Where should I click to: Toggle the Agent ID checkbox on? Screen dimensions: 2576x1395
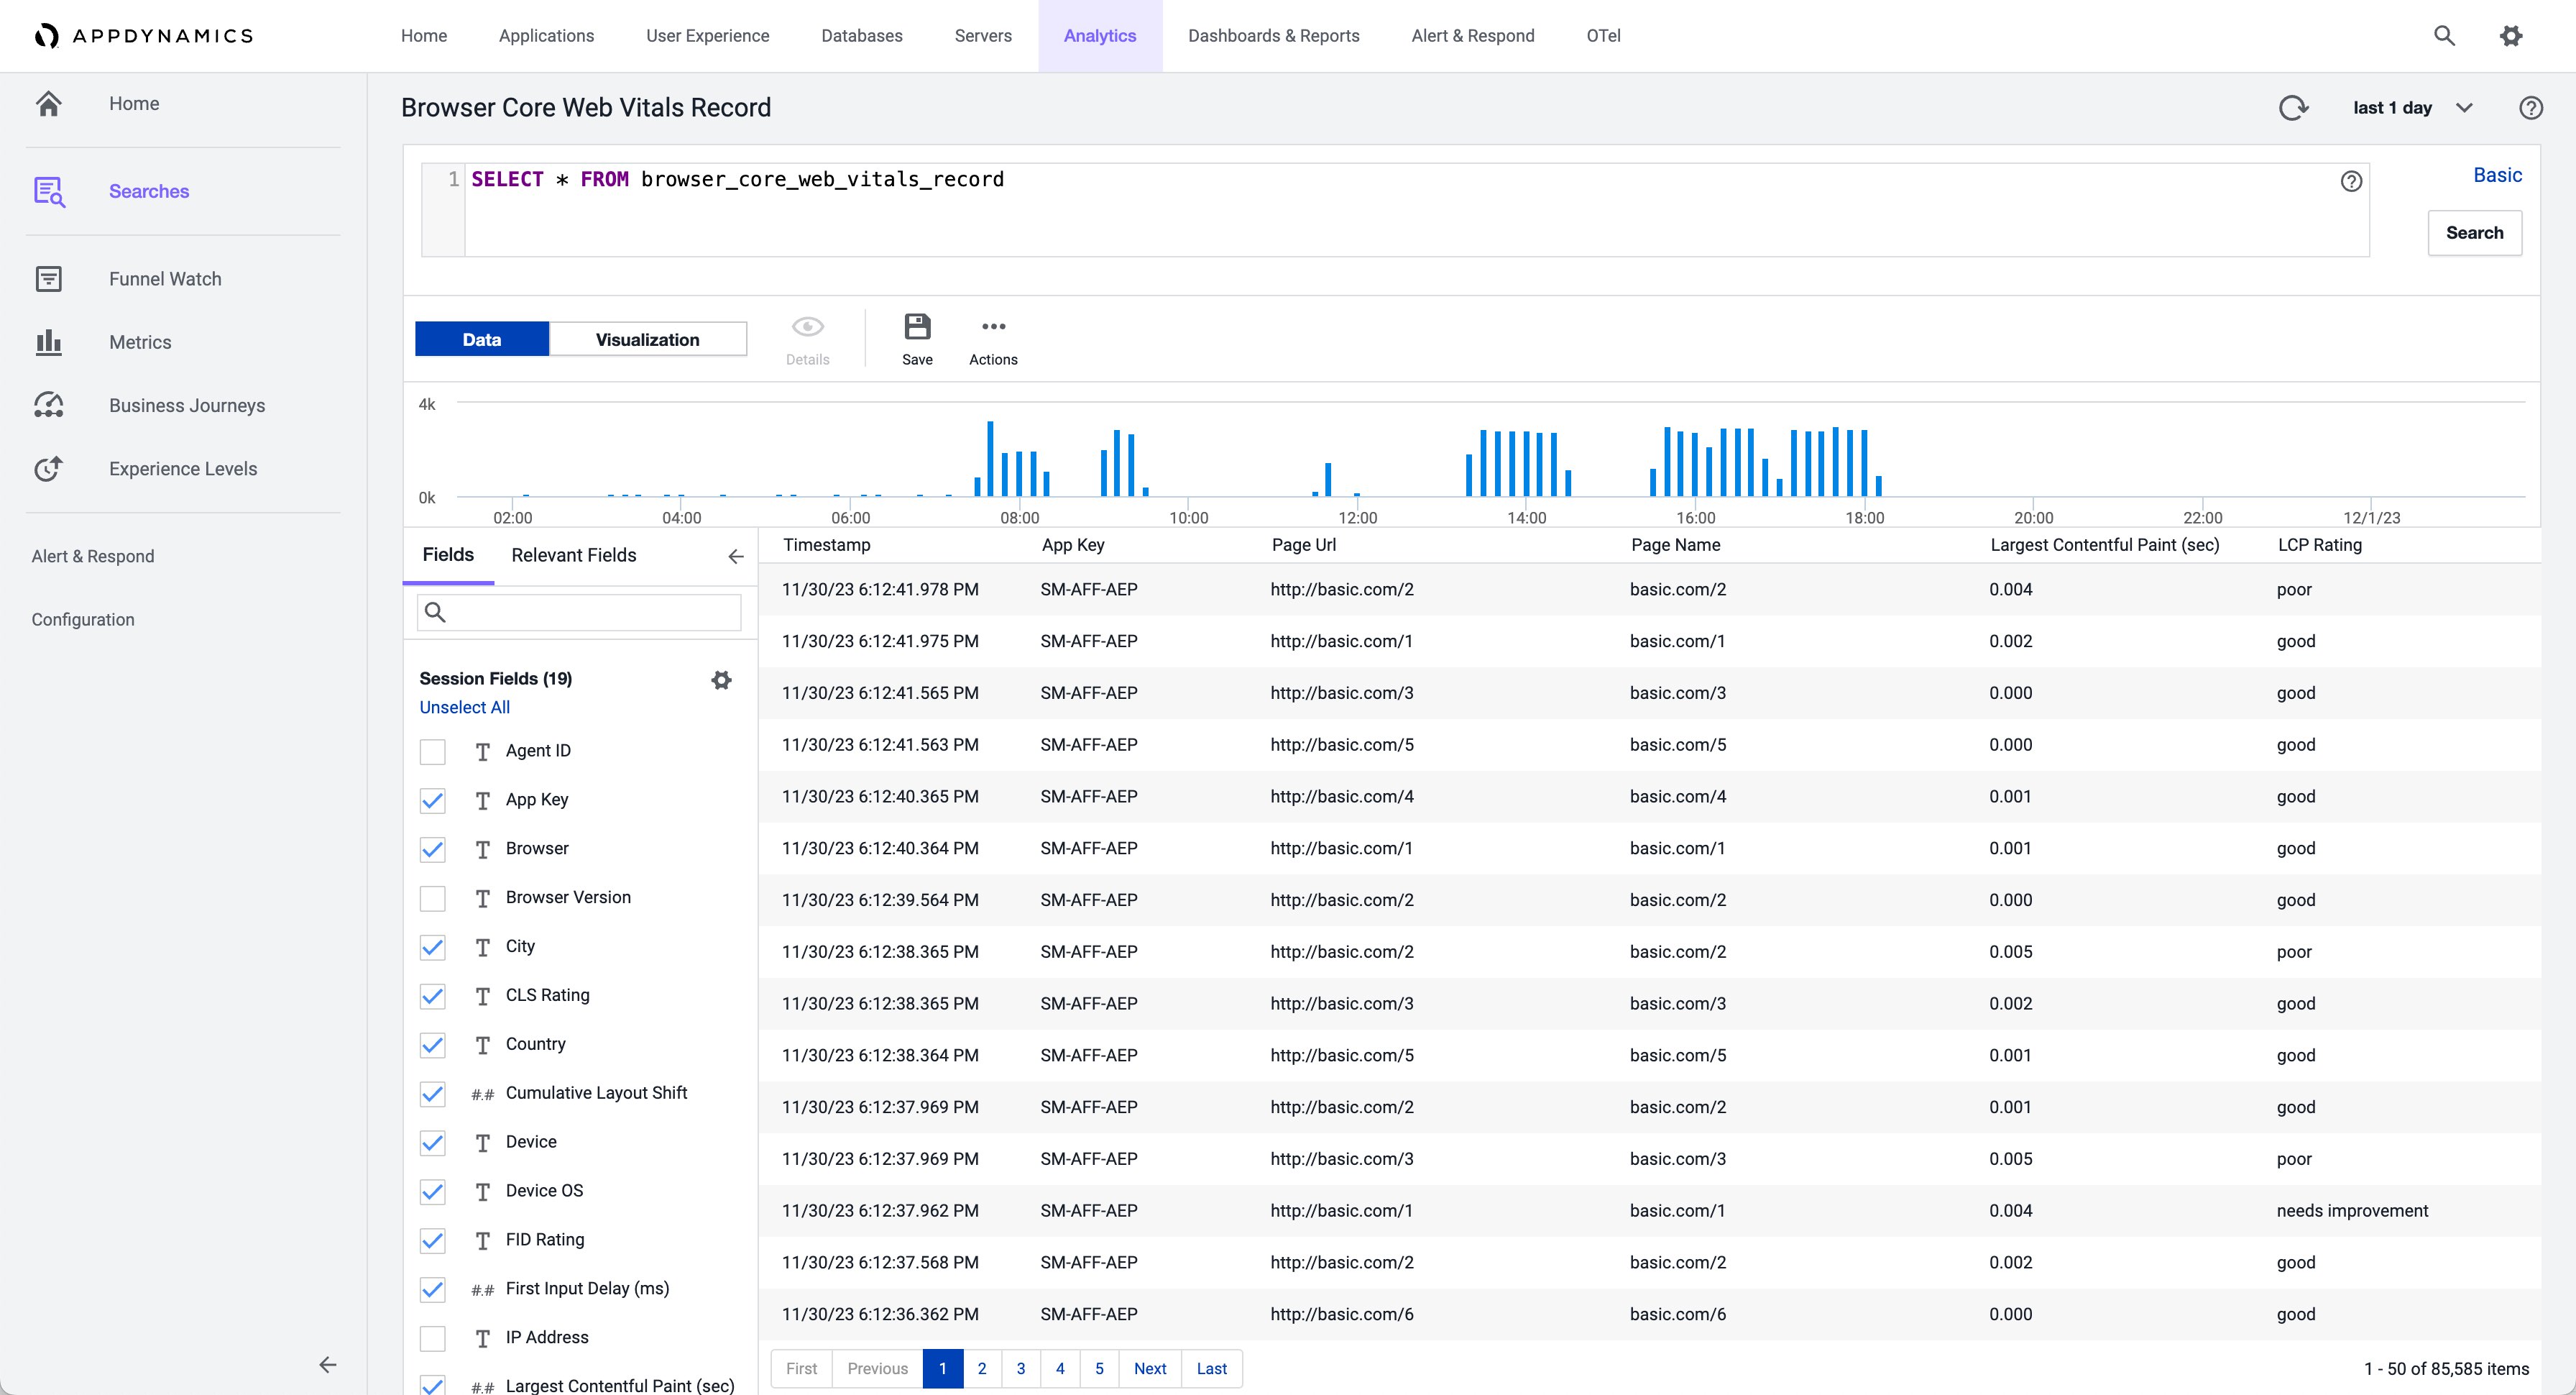(x=433, y=751)
